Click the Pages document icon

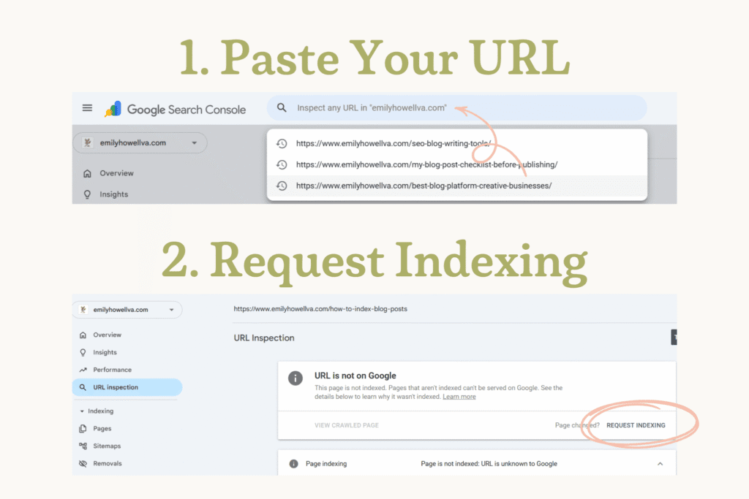tap(83, 428)
